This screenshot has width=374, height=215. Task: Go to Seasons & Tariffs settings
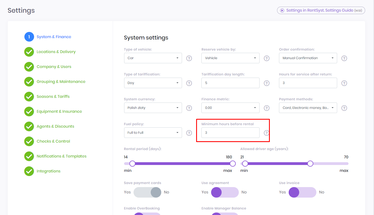pyautogui.click(x=53, y=96)
